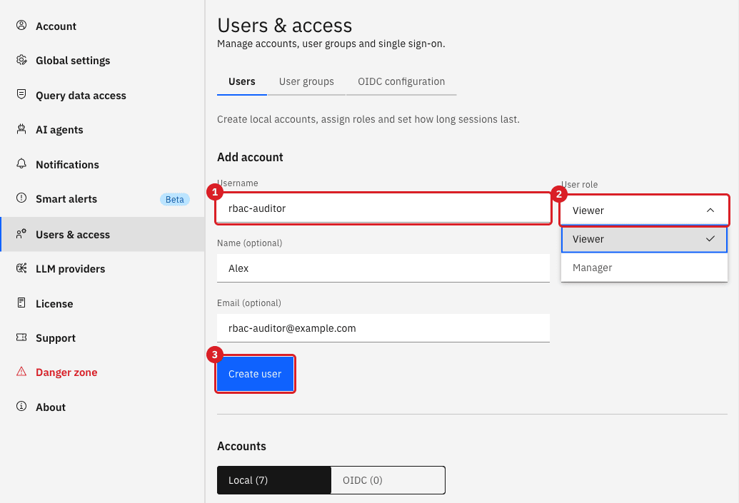Open Smart alerts section
This screenshot has height=503, width=739.
pyautogui.click(x=102, y=199)
